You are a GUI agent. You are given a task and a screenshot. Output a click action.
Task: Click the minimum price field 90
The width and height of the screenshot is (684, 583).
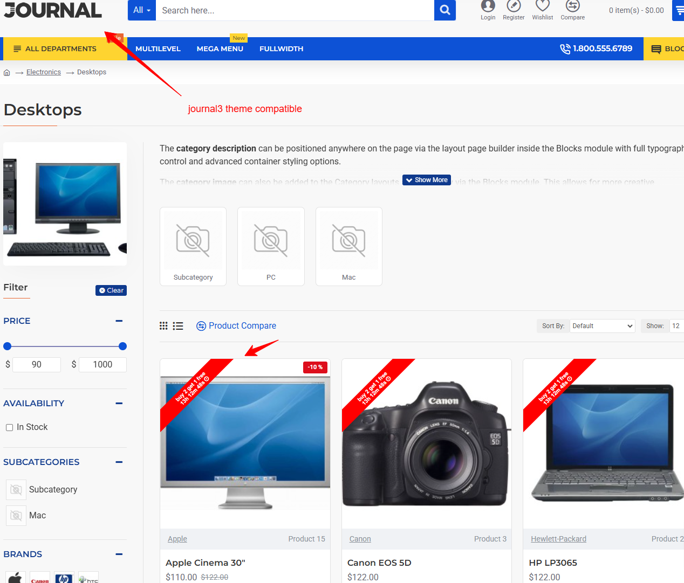click(x=37, y=365)
